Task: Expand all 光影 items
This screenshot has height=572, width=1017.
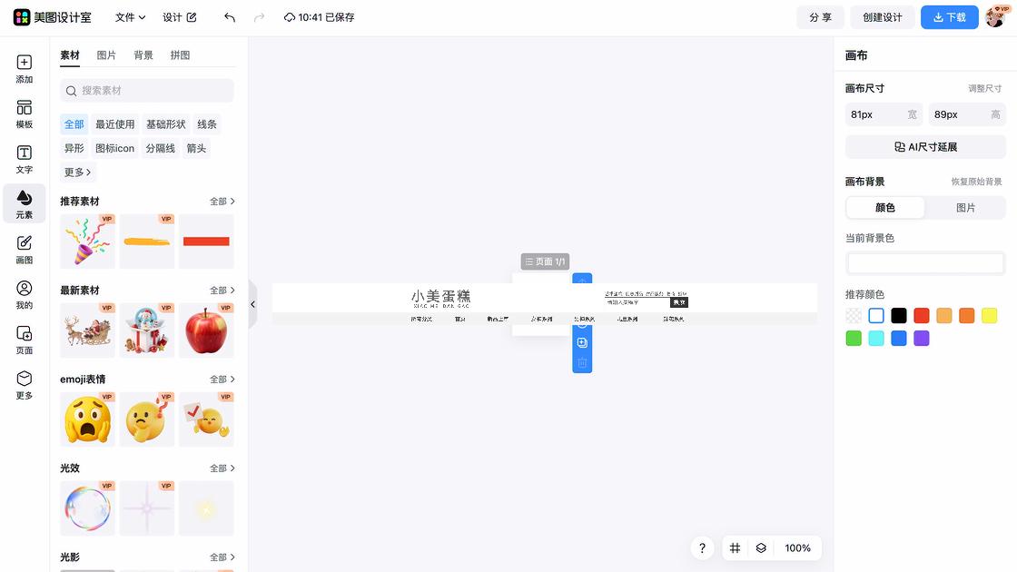Action: pyautogui.click(x=222, y=557)
